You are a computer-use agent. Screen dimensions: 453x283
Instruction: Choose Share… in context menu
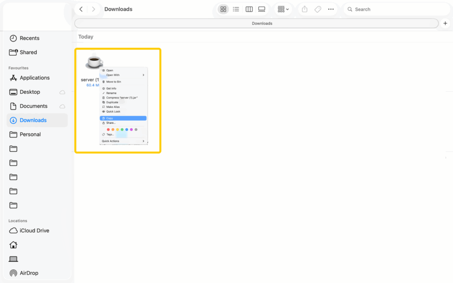point(123,123)
